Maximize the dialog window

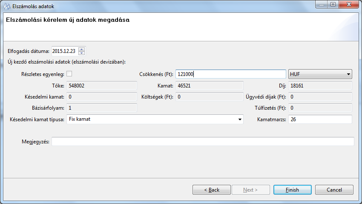[333, 5]
